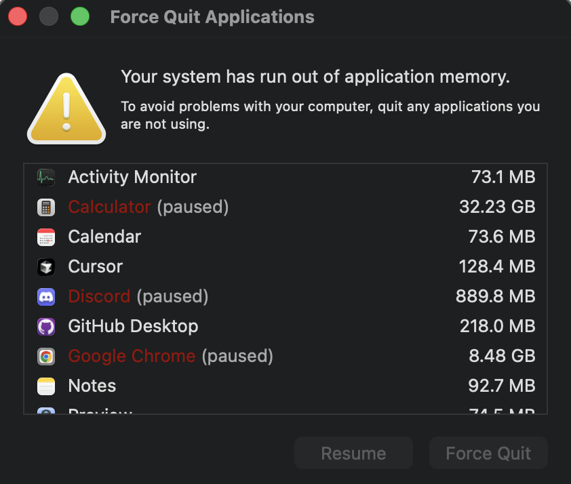Viewport: 571px width, 484px height.
Task: Select Calculator in the application list
Action: pyautogui.click(x=109, y=207)
